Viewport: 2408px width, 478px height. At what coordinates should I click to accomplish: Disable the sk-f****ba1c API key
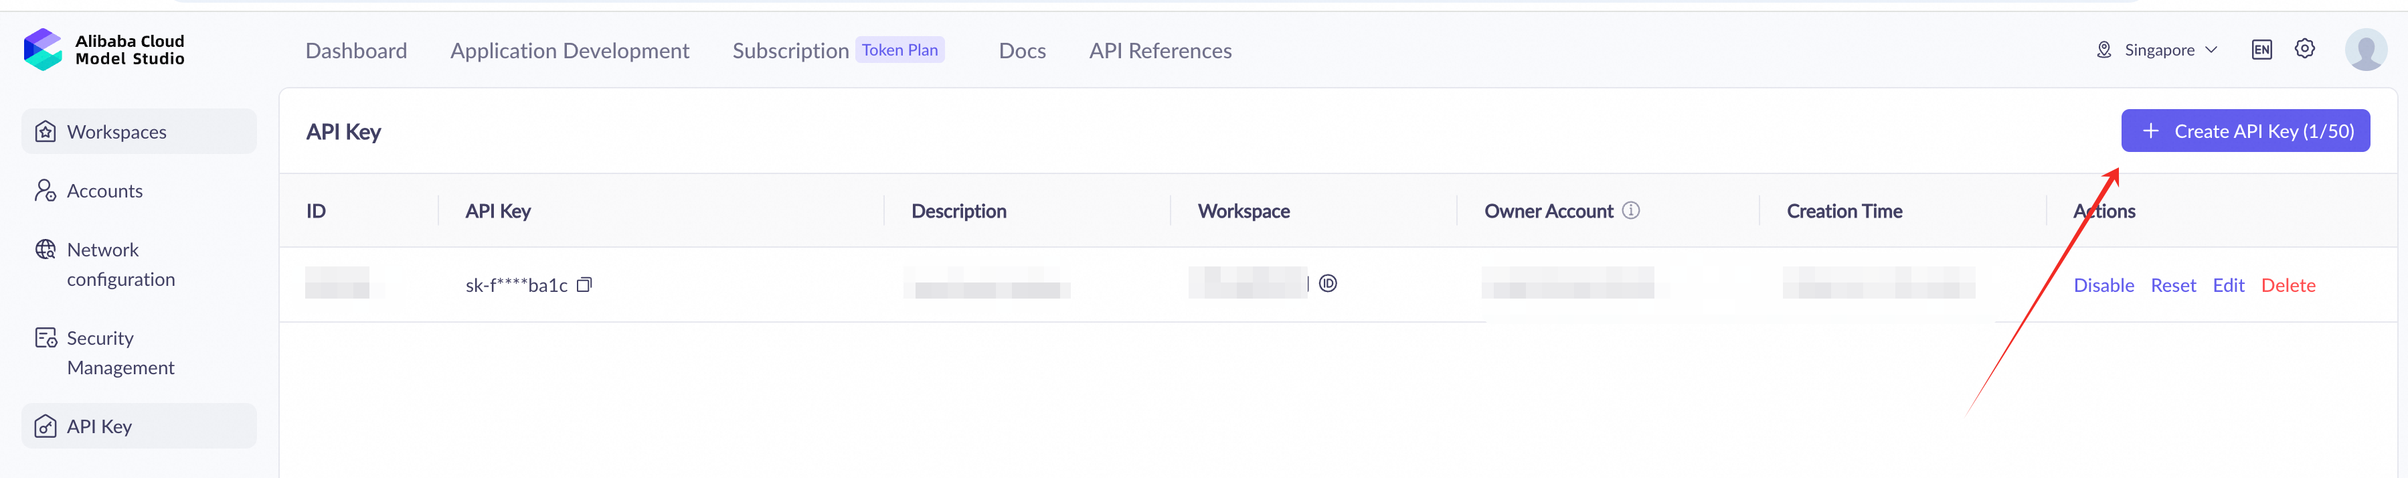(2103, 285)
